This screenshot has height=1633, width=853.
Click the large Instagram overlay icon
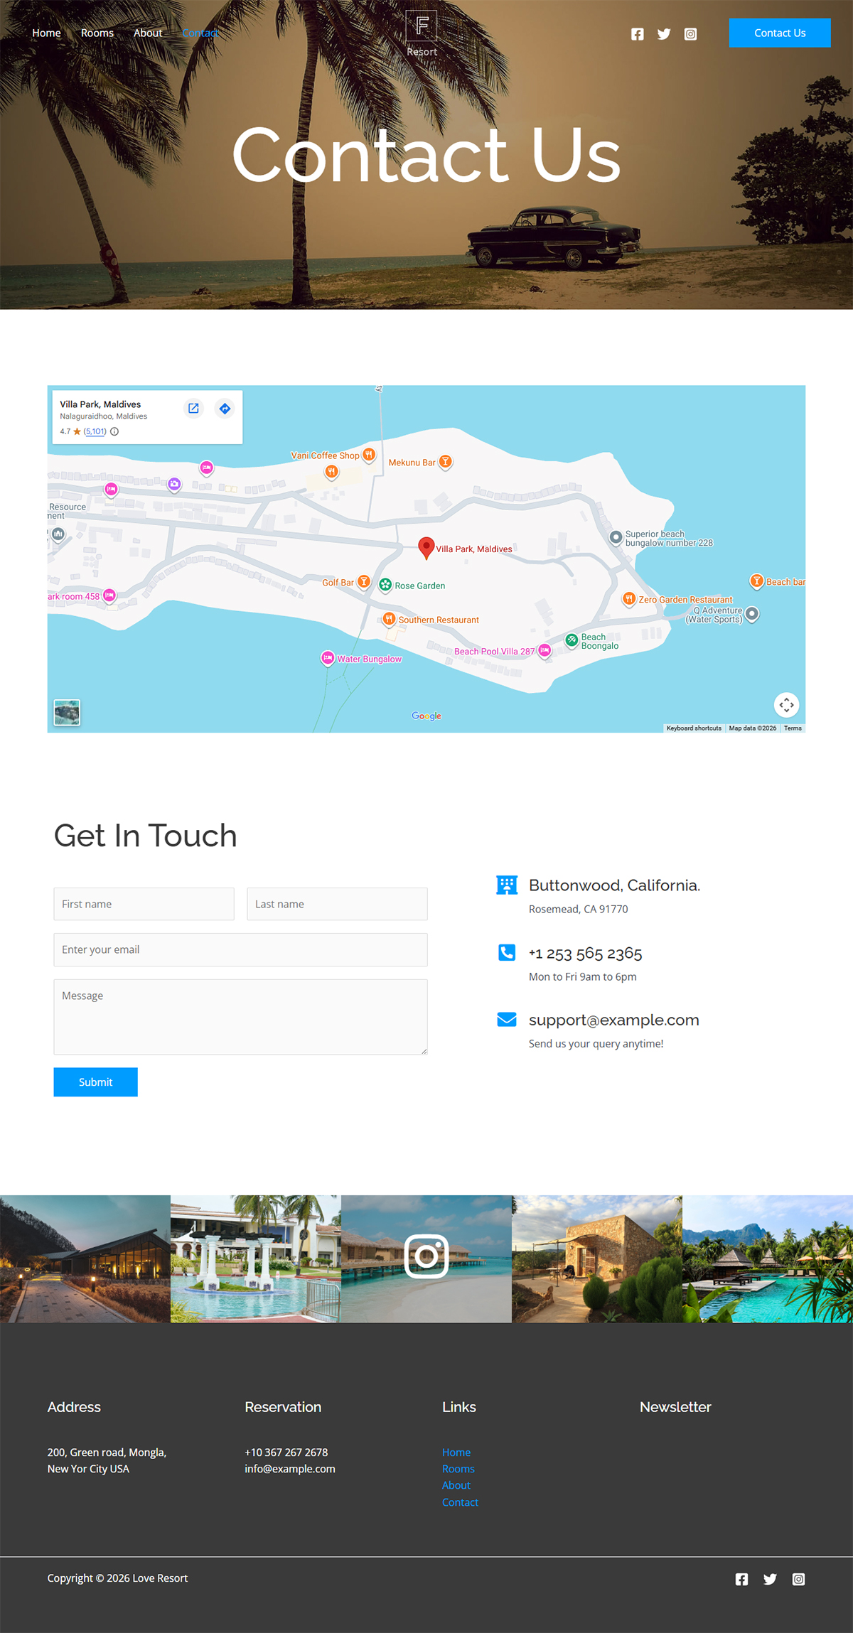point(426,1256)
